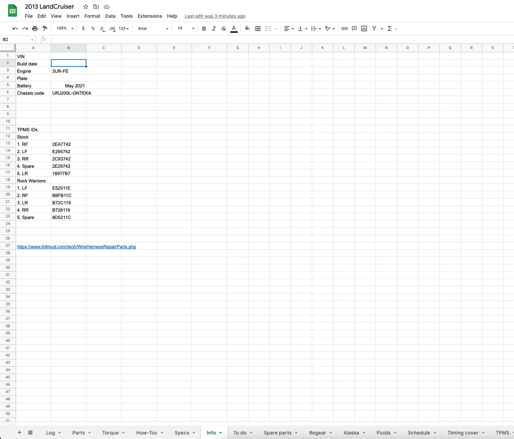Open the Arial font dropdown
Screen dimensions: 514x439
[153, 29]
